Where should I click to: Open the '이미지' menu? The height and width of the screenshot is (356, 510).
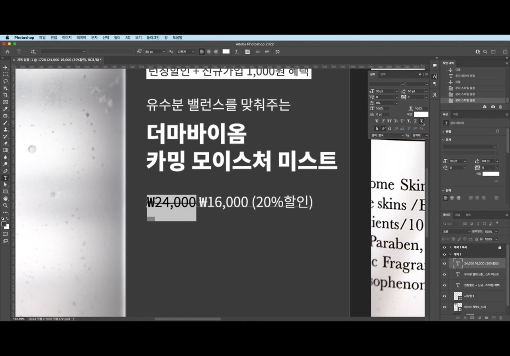coord(67,37)
